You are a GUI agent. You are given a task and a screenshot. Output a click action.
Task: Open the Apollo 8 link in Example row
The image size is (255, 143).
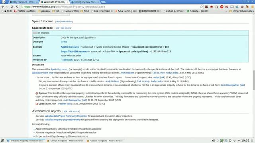coord(65,47)
